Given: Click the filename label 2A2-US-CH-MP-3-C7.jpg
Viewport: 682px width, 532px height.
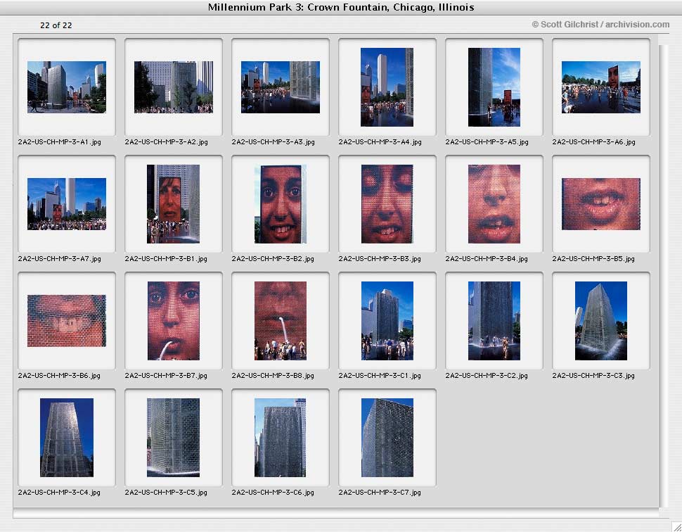Looking at the screenshot, I should pos(380,493).
